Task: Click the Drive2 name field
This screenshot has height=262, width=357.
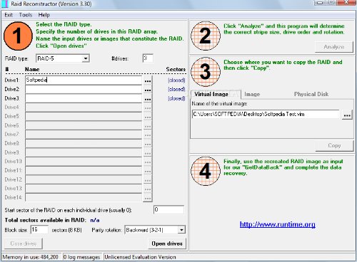Action: pyautogui.click(x=84, y=90)
